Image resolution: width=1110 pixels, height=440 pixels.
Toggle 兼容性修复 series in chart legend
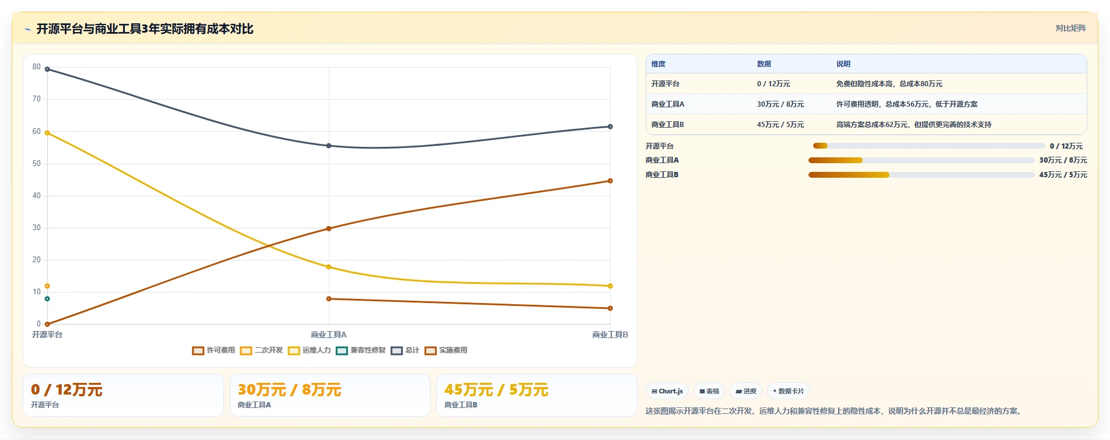361,350
